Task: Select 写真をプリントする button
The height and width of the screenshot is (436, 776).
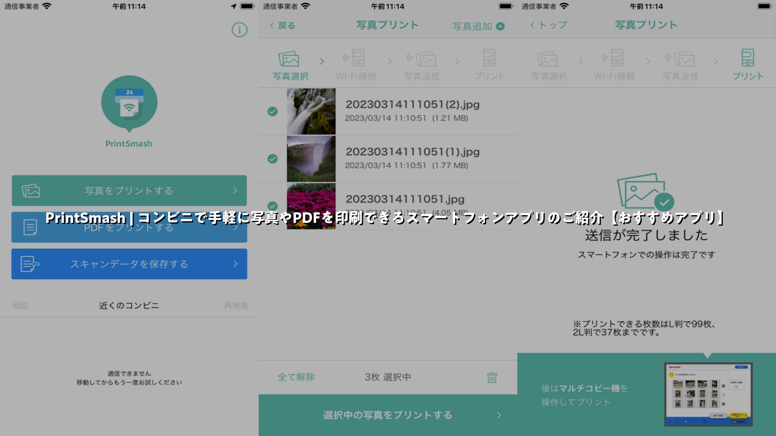Action: (x=129, y=191)
